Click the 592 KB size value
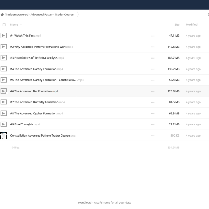This screenshot has width=209, height=209. click(175, 136)
